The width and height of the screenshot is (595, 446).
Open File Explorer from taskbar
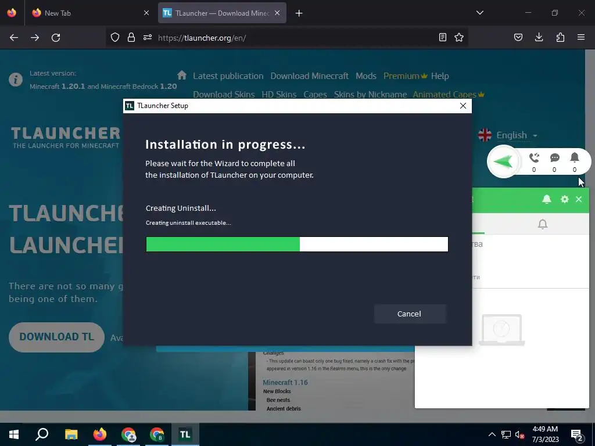71,434
